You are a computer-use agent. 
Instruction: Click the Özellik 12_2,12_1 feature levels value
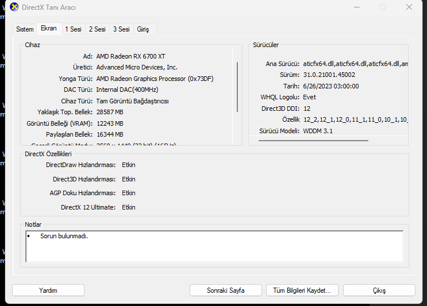pos(355,119)
